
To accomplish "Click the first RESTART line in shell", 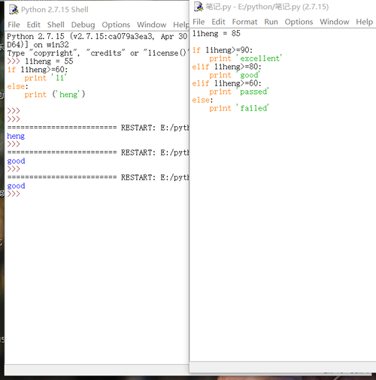I will (98, 128).
